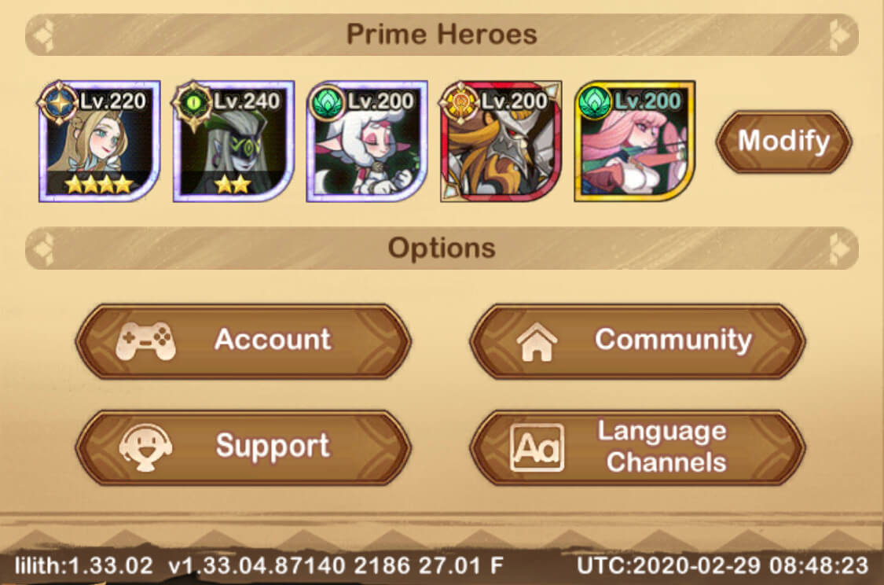Select the Lv.220 blonde hero portrait
Screen dimensions: 884x585
(100, 141)
